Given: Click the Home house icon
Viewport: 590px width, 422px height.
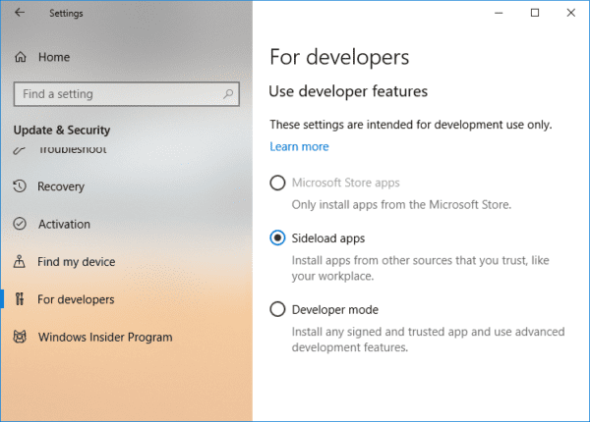Looking at the screenshot, I should tap(21, 58).
